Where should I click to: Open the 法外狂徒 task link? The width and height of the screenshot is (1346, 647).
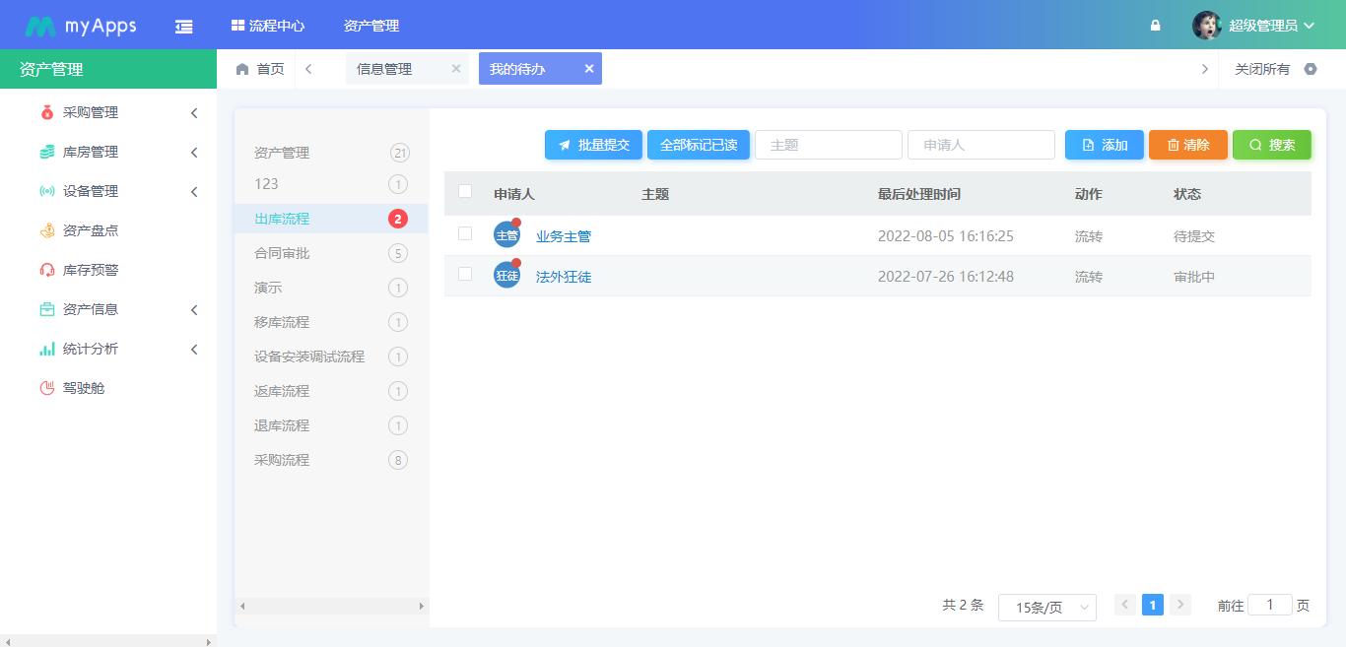point(563,277)
